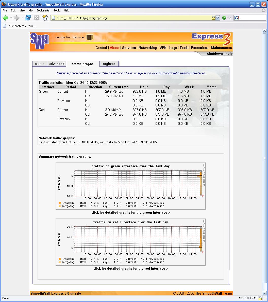Viewport: 268px width, 302px height.
Task: Click the '24.2 Kbits/s' current rate value
Action: pos(114,114)
